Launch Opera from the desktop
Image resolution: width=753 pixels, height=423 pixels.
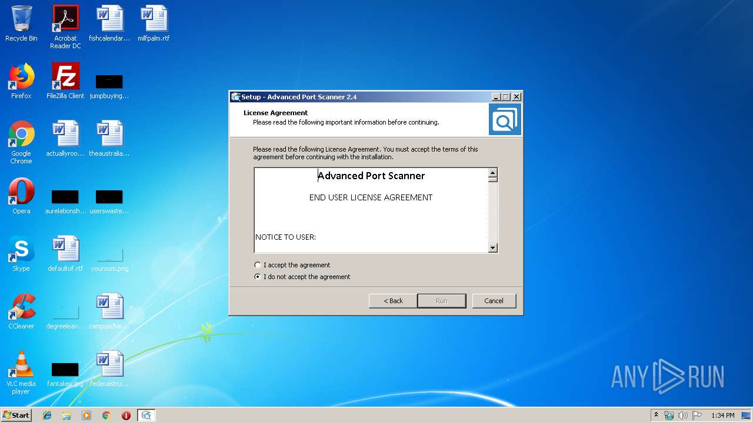pyautogui.click(x=21, y=196)
